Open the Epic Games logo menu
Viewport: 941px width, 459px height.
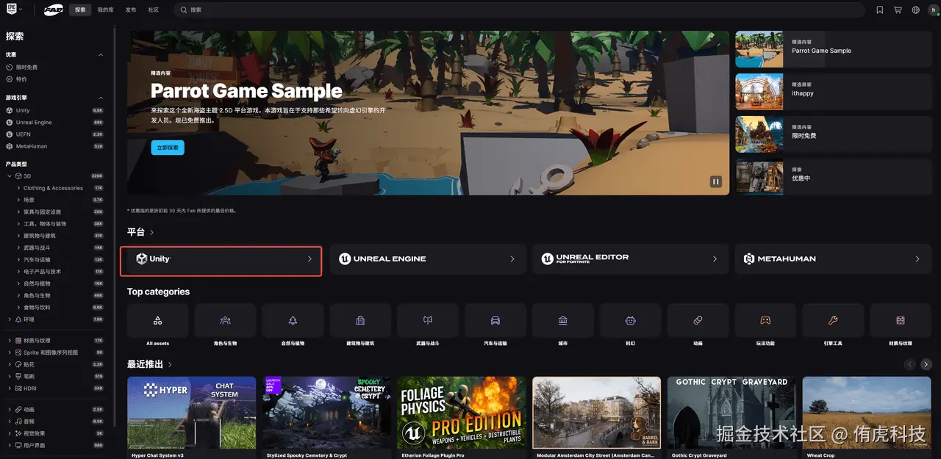(x=13, y=10)
